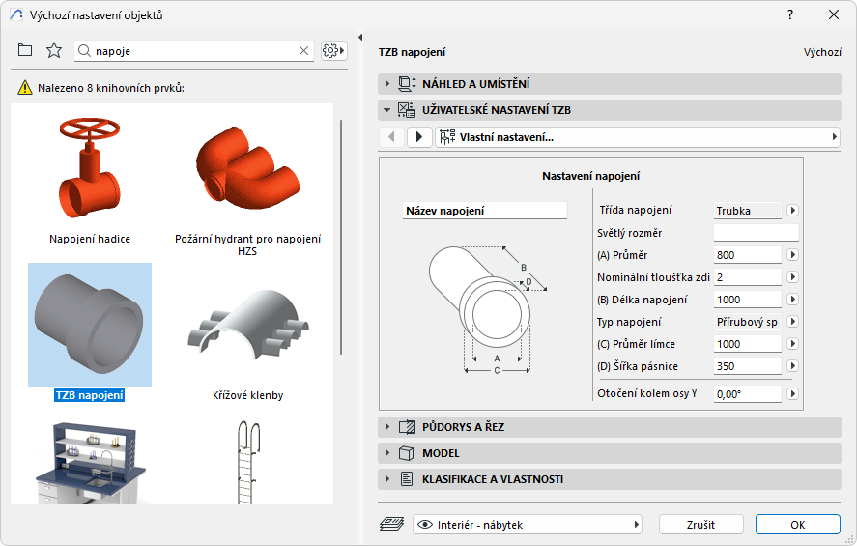Go to previous settings page arrow
The height and width of the screenshot is (546, 857).
coord(391,137)
